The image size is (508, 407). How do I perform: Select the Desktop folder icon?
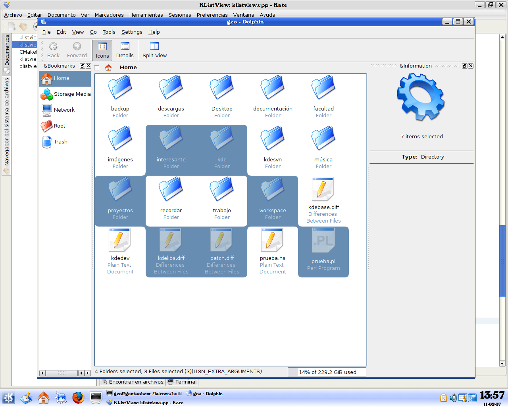tap(222, 87)
